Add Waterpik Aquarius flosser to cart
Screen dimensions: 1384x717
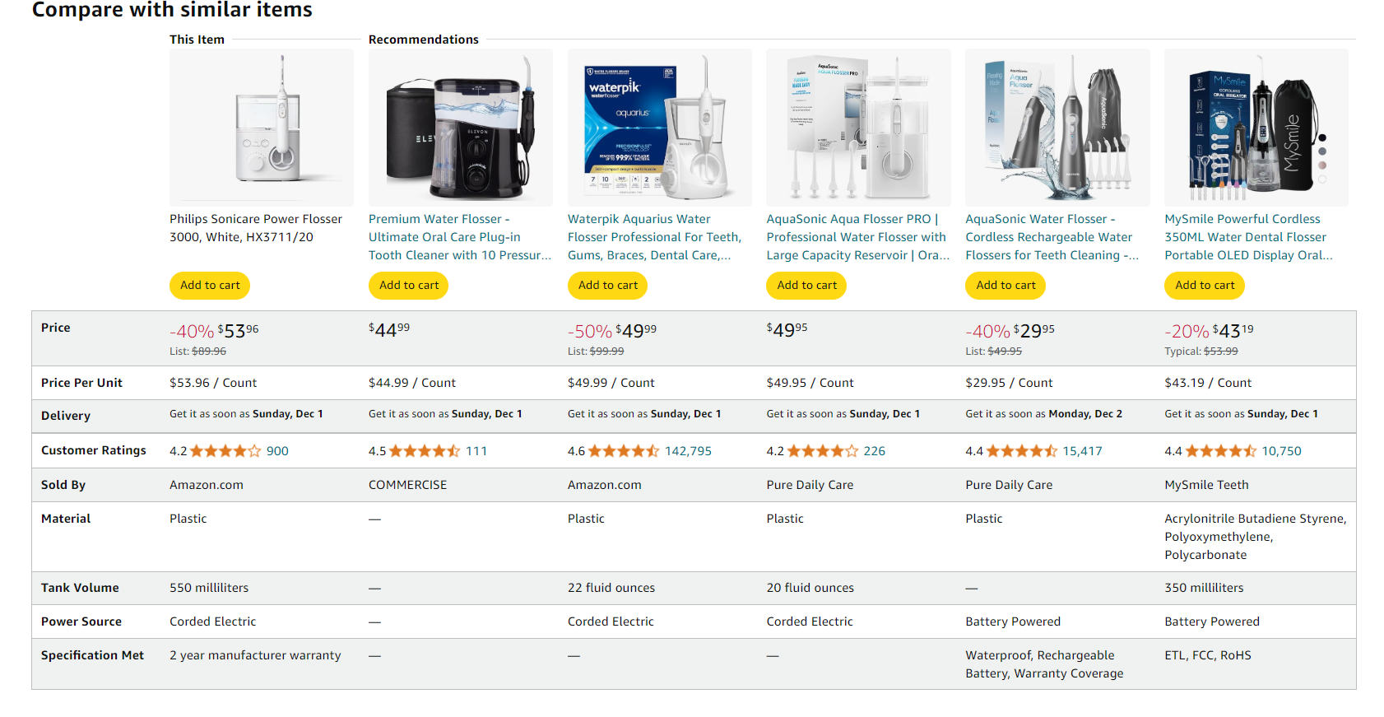tap(608, 285)
